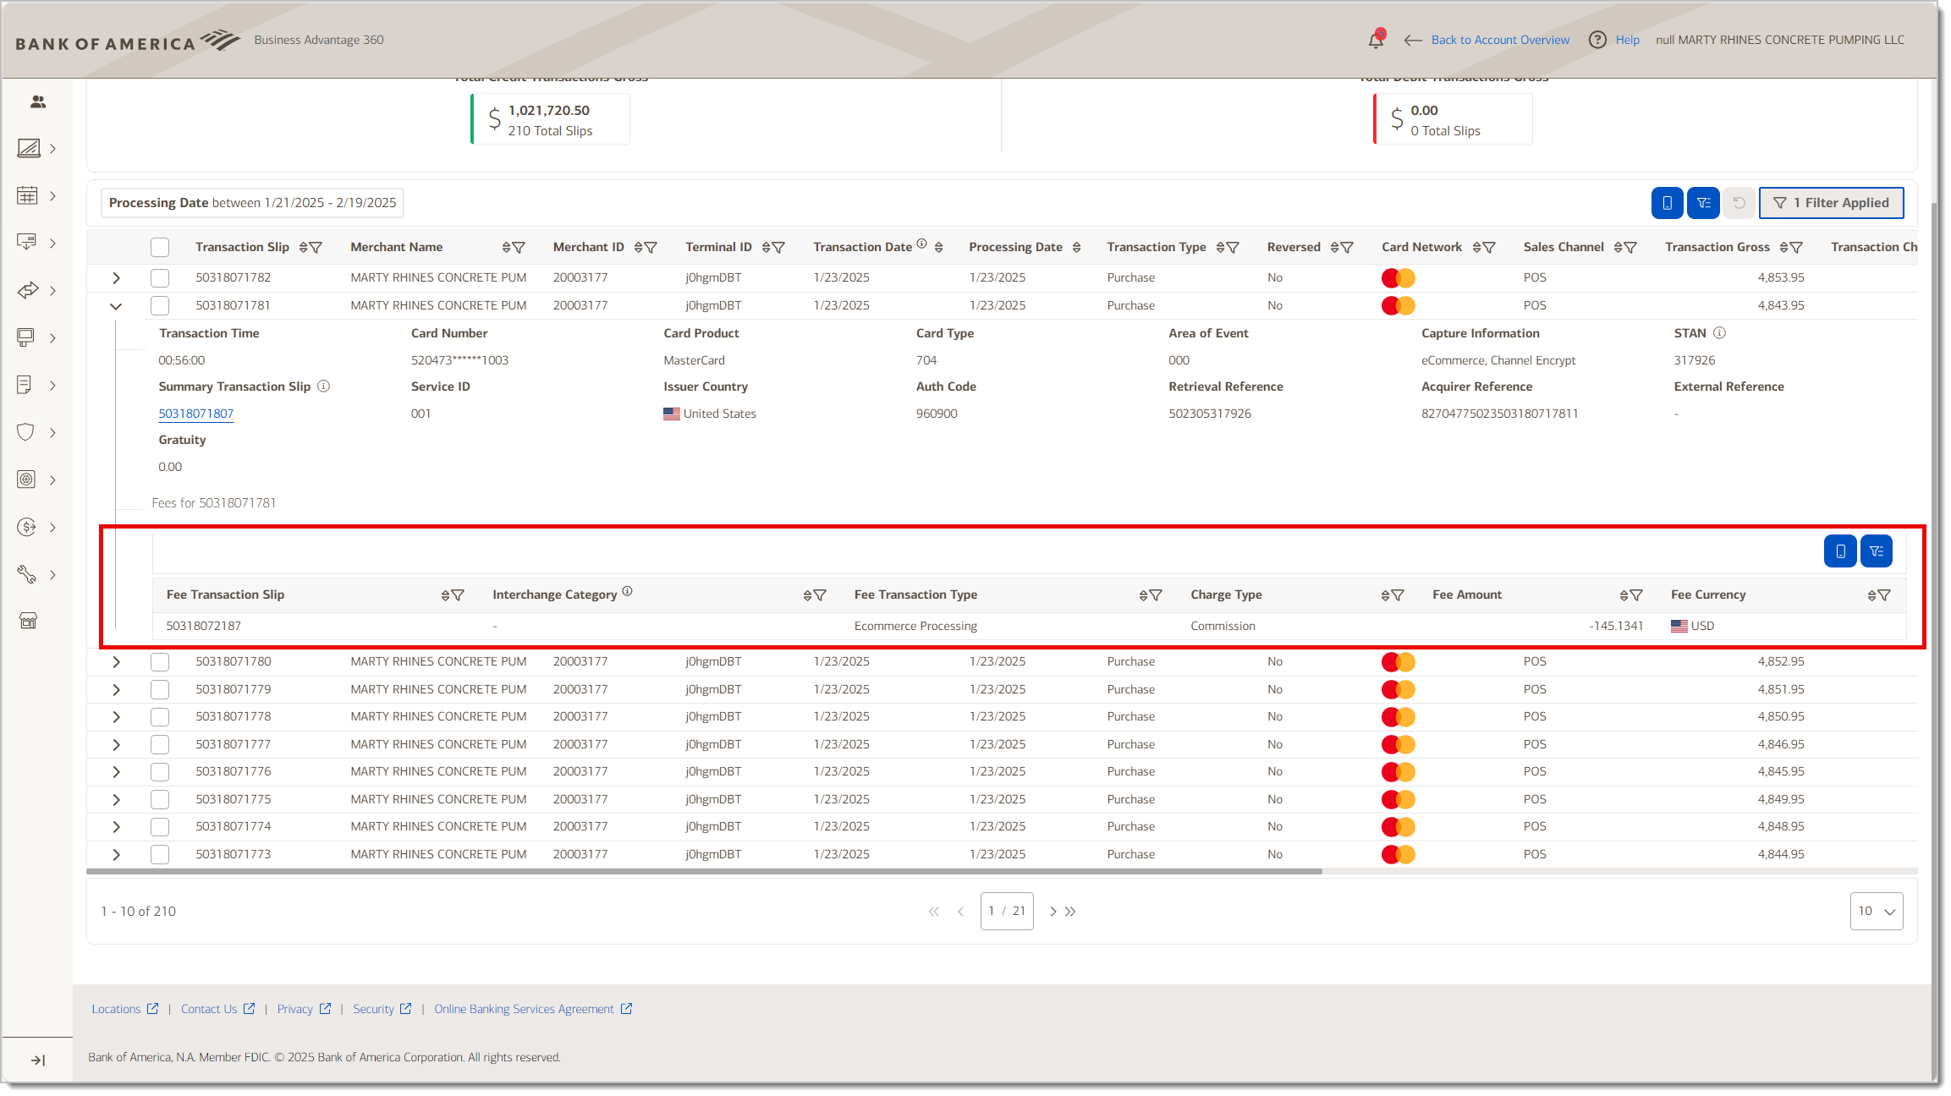This screenshot has width=1951, height=1096.
Task: Sort the Fee Amount column
Action: click(1624, 595)
